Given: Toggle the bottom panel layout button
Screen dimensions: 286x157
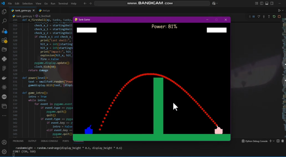Looking at the screenshot, I should tap(267, 3).
